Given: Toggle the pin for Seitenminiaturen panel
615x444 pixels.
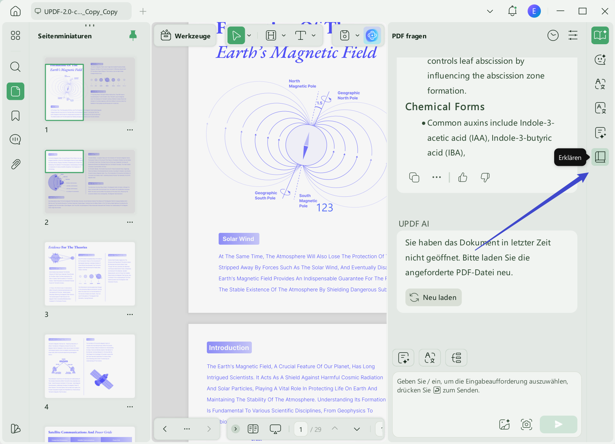Looking at the screenshot, I should point(133,35).
